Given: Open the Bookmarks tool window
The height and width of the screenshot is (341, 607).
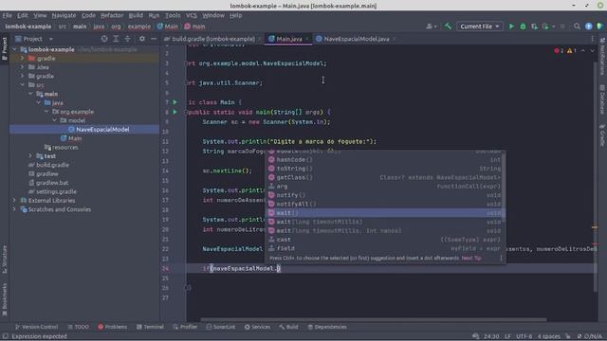Looking at the screenshot, I should pyautogui.click(x=4, y=299).
